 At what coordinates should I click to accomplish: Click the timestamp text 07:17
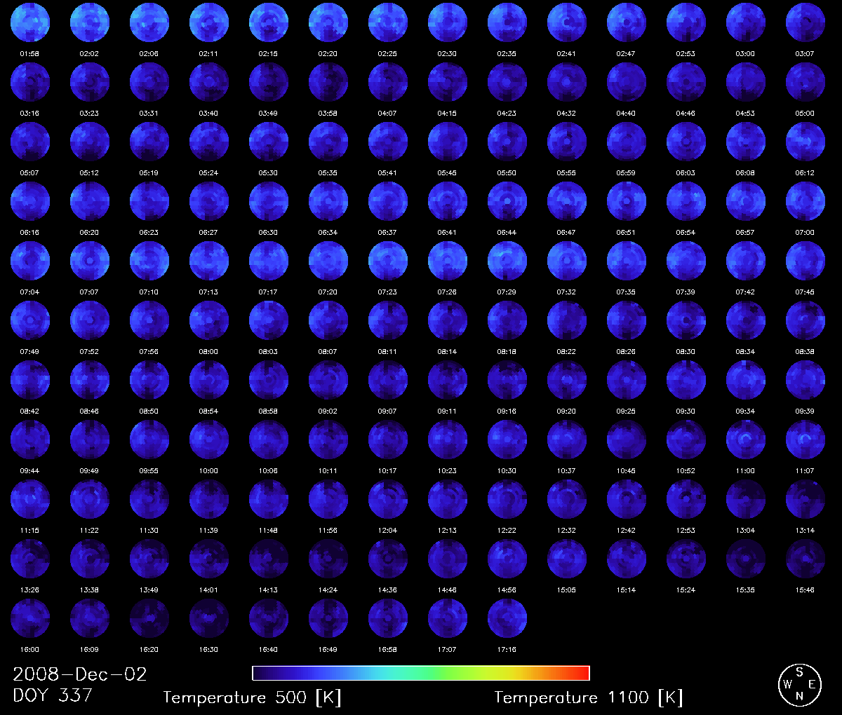tap(268, 292)
